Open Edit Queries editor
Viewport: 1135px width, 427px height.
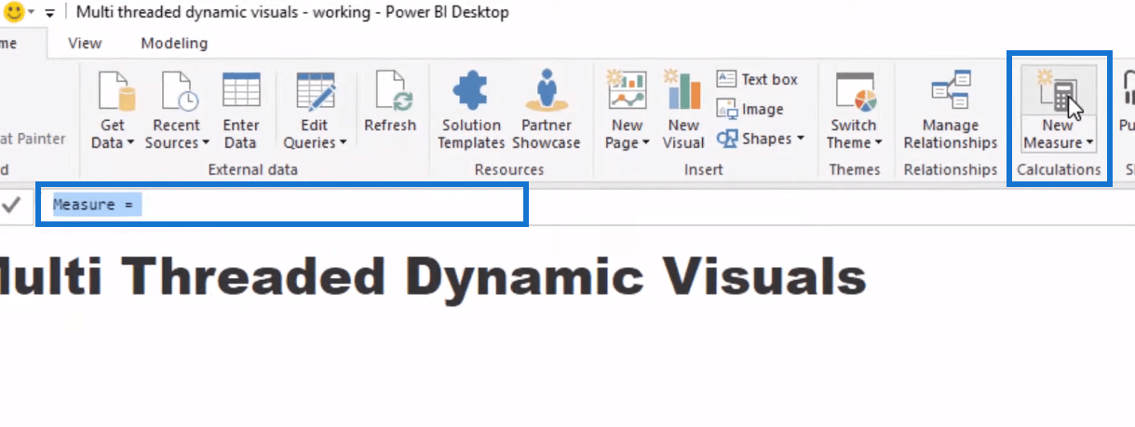(x=315, y=110)
